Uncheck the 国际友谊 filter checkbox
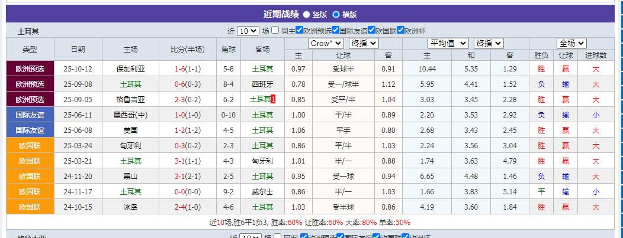Image resolution: width=623 pixels, height=238 pixels. [336, 31]
